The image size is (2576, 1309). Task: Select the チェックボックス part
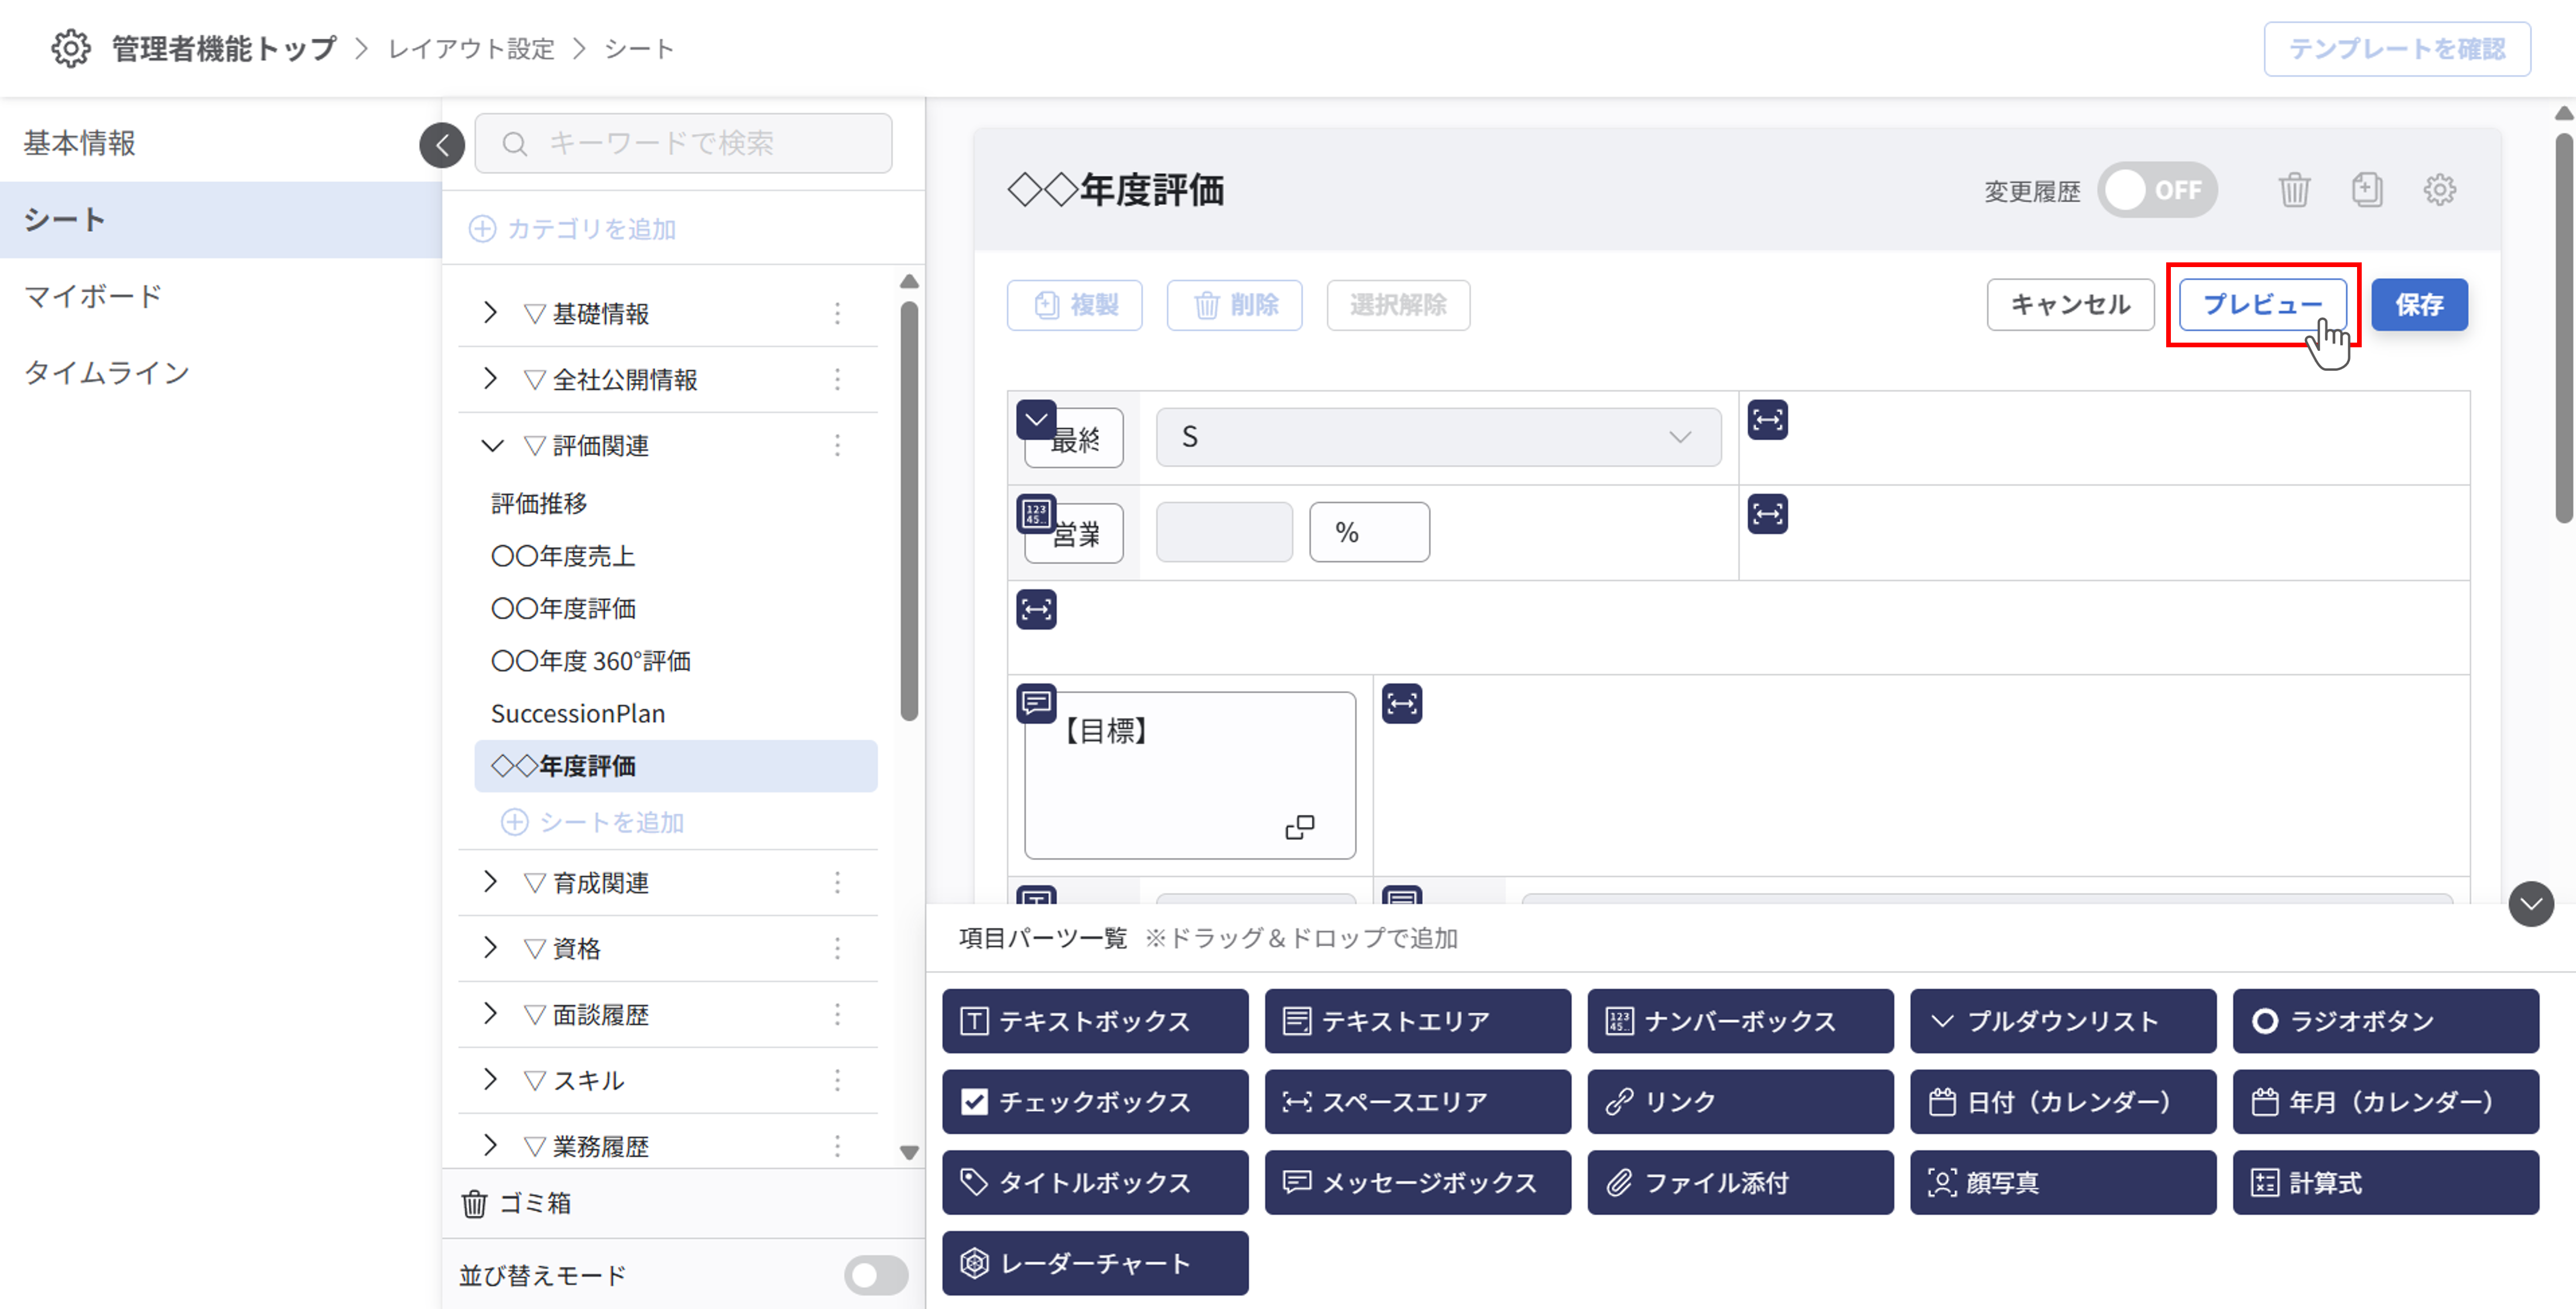[x=1095, y=1102]
